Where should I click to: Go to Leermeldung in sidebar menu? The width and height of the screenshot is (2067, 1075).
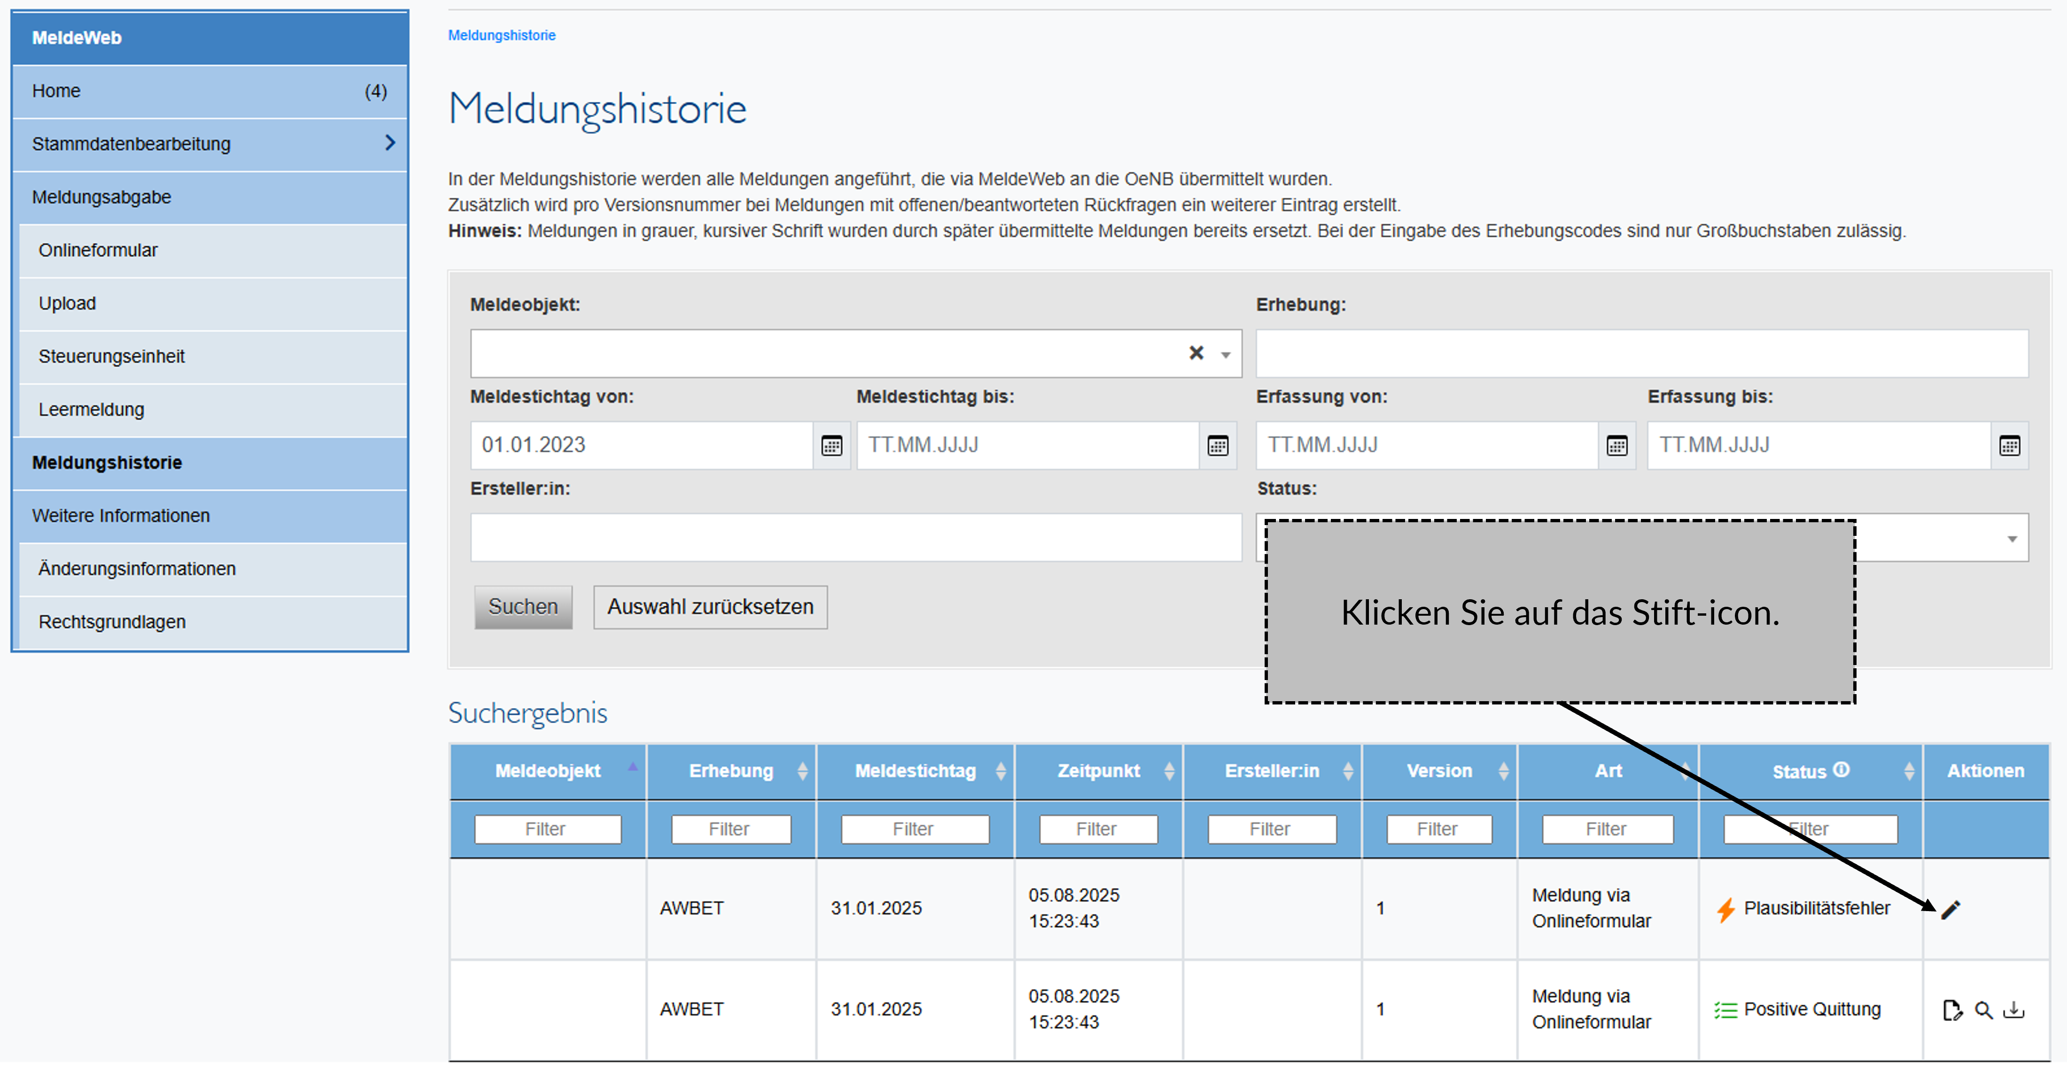92,409
